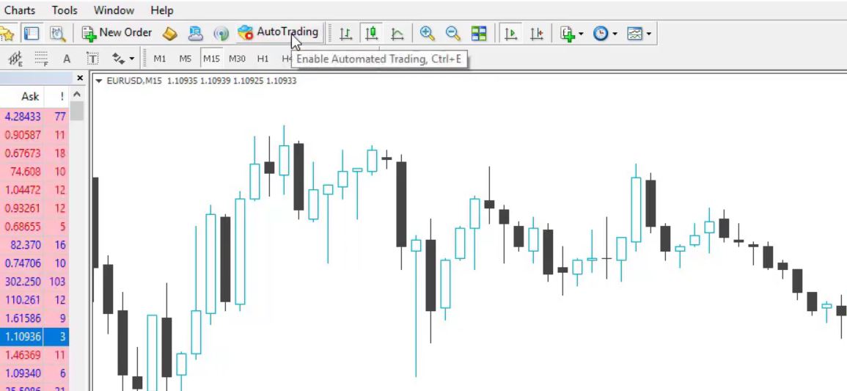Select the row with ask 0.67673
Screen dimensions: 847x391
point(34,153)
